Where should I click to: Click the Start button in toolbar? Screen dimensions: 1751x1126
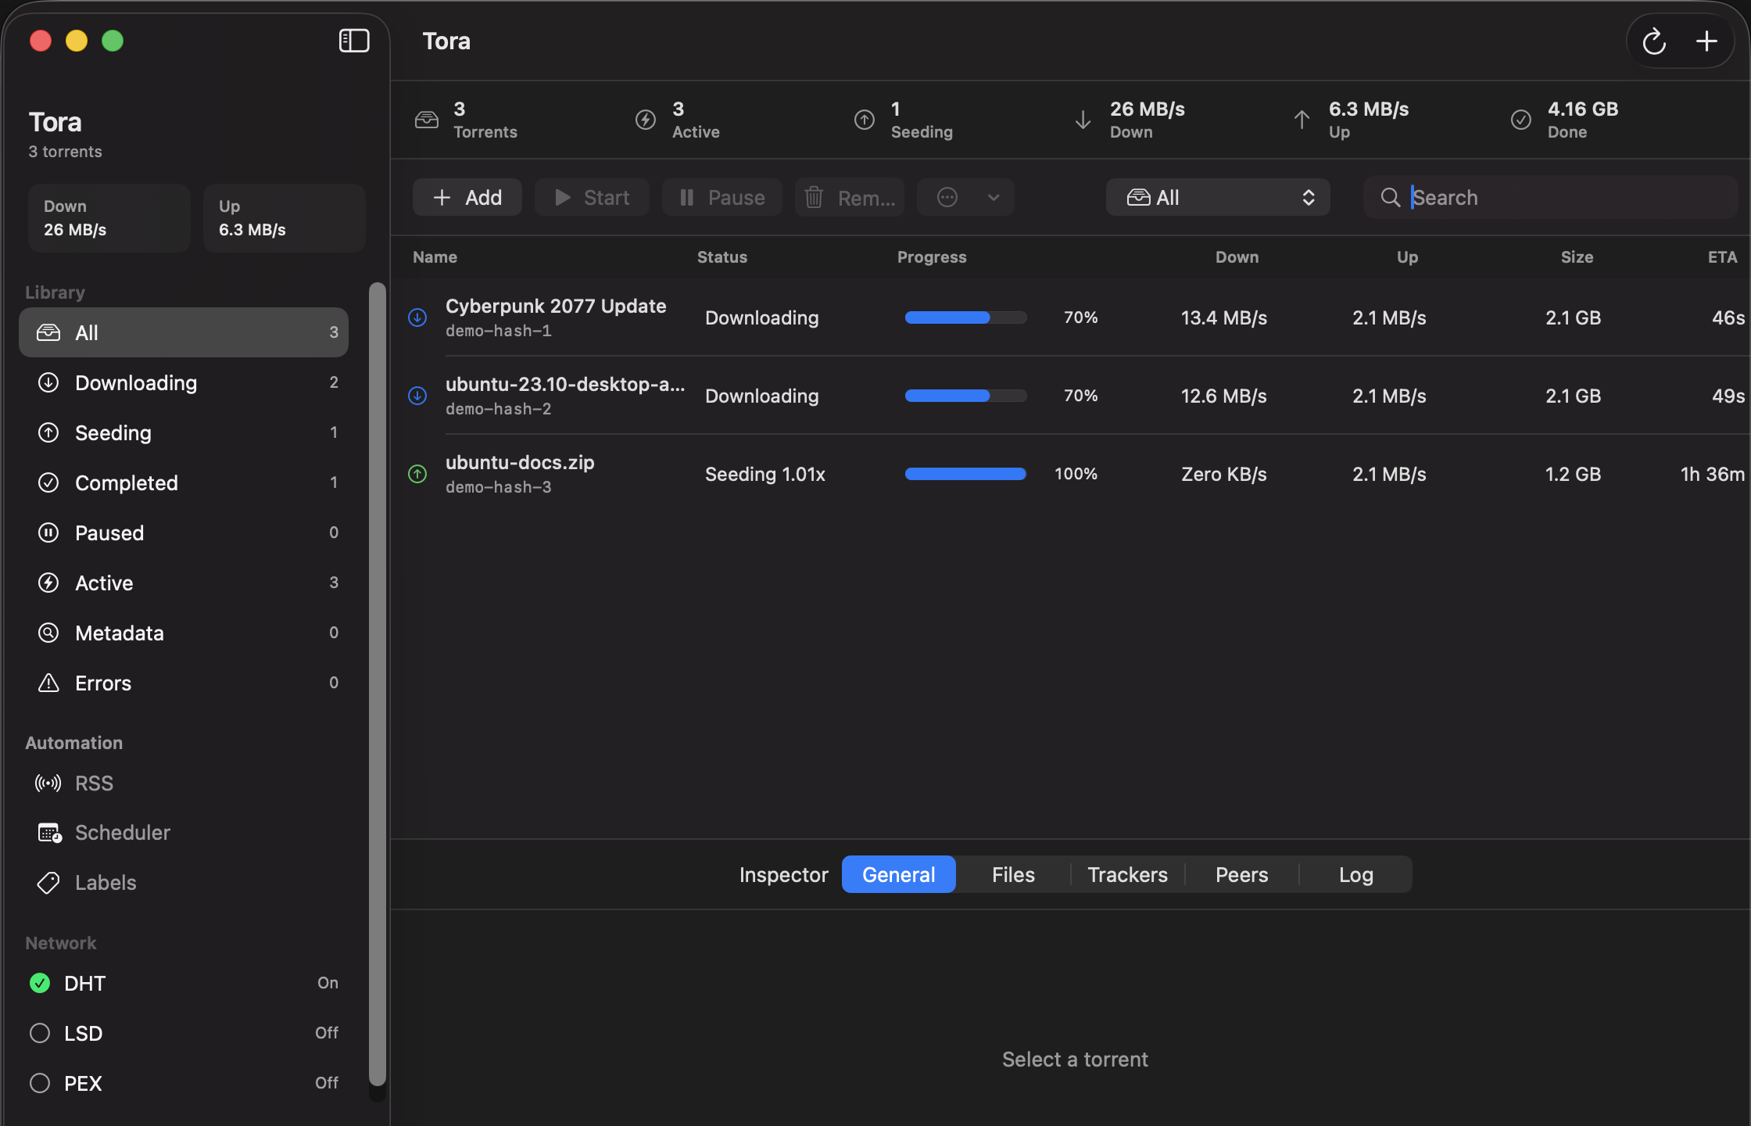pyautogui.click(x=592, y=197)
